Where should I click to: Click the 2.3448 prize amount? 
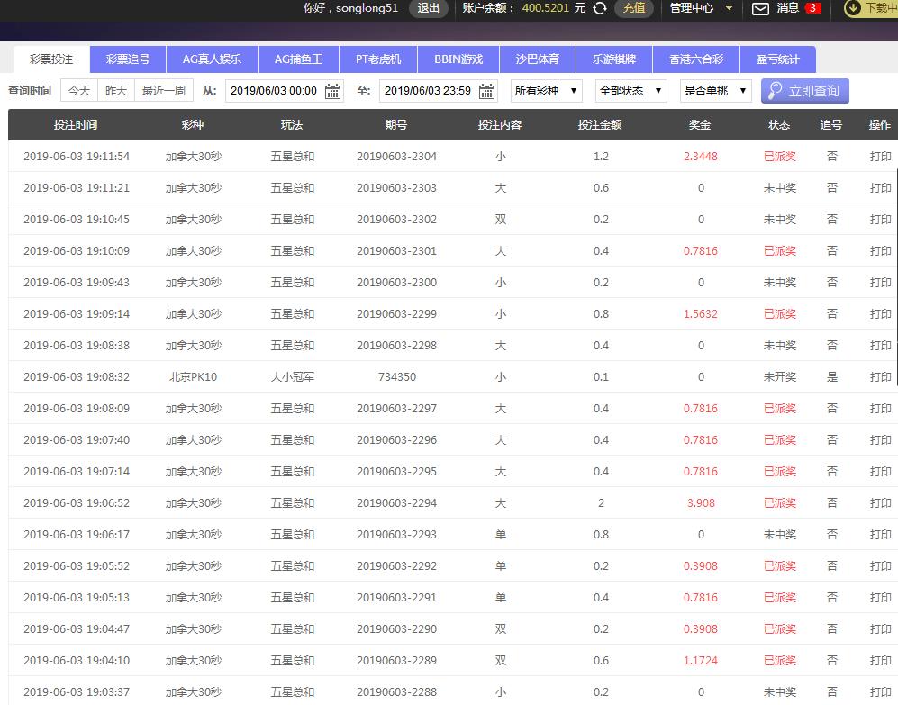[x=701, y=157]
